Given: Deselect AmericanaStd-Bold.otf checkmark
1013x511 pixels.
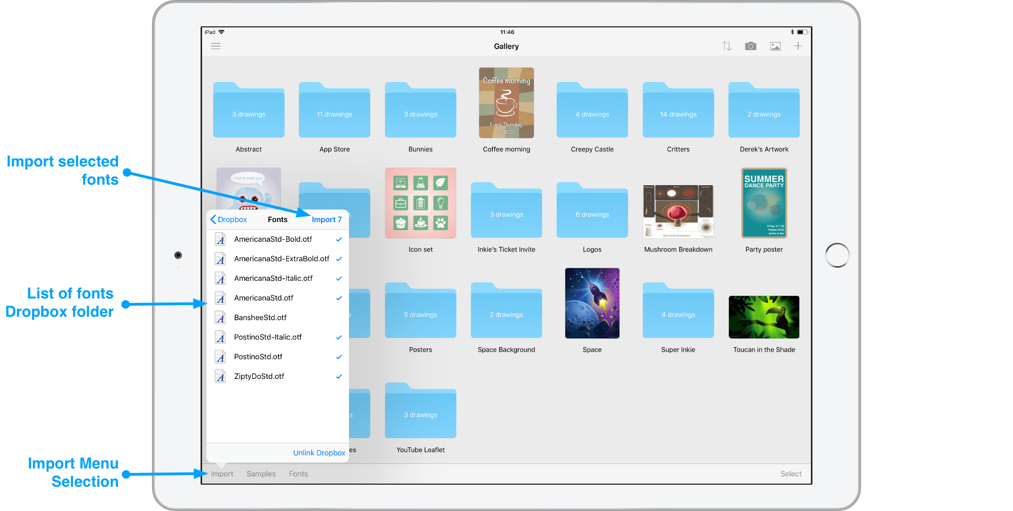Looking at the screenshot, I should [x=339, y=239].
